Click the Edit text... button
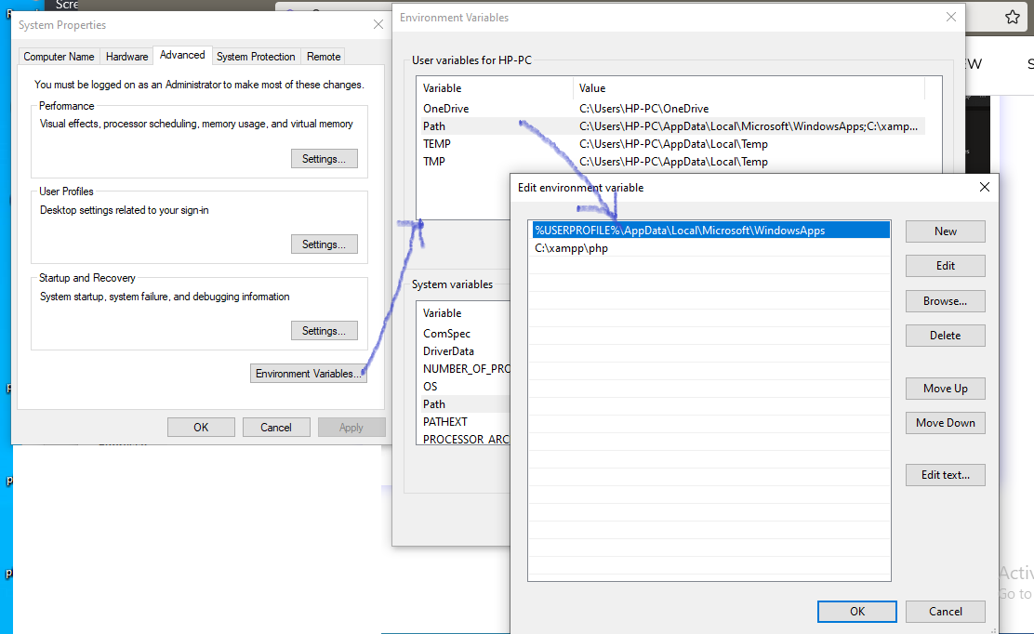This screenshot has height=634, width=1034. tap(945, 475)
